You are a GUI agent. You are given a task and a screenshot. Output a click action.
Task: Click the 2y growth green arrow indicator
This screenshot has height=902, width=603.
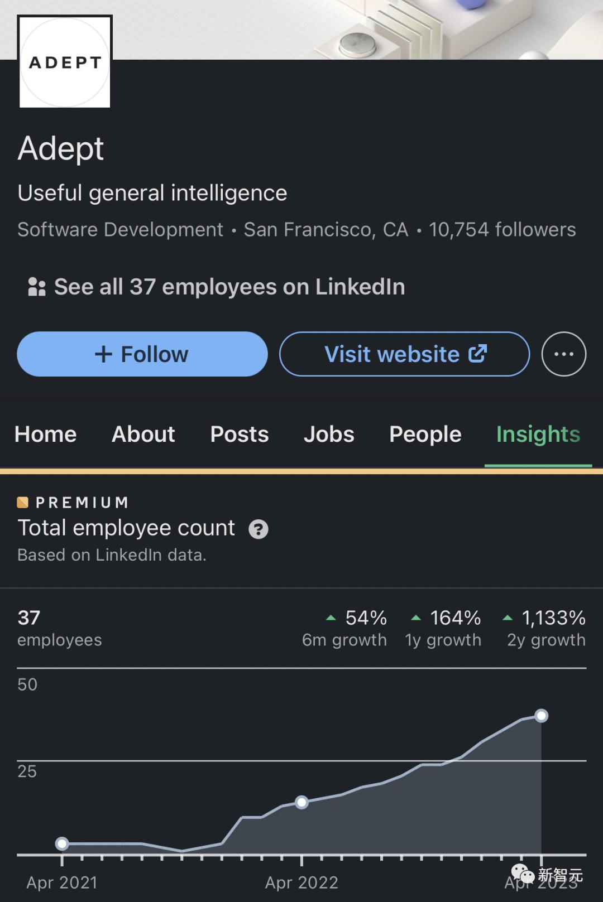click(x=507, y=618)
